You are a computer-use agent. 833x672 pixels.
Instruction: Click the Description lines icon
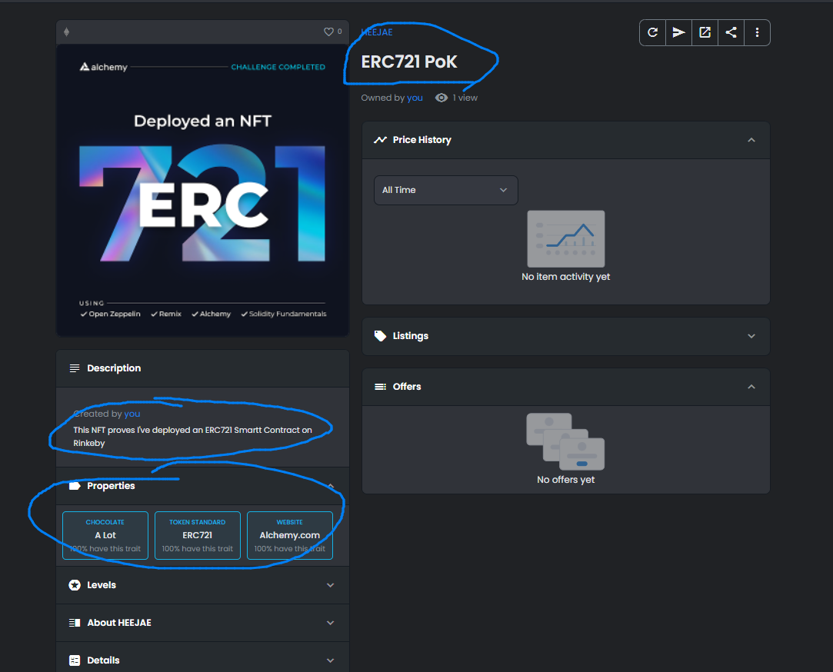[x=75, y=368]
